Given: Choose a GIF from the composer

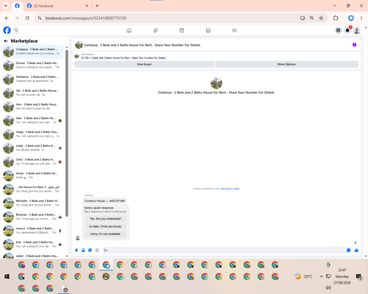Looking at the screenshot, I should click(x=97, y=250).
